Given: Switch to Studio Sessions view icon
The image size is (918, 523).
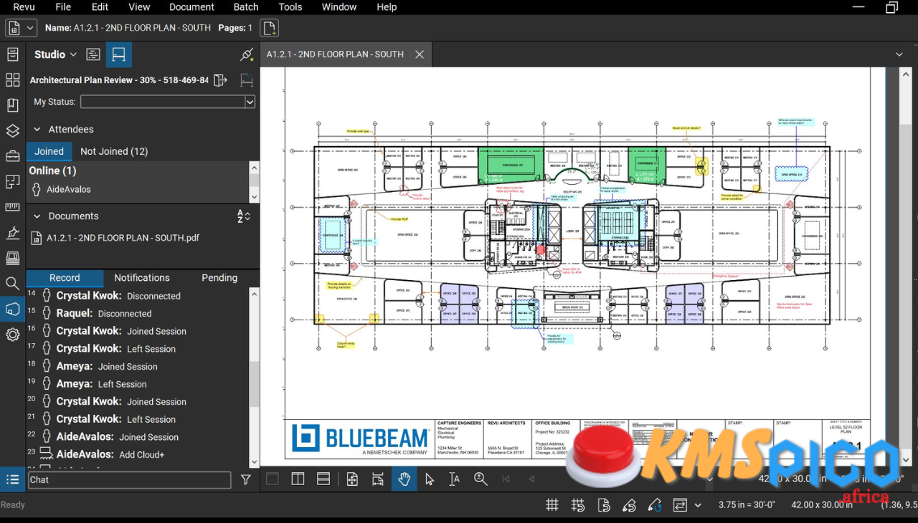Looking at the screenshot, I should pos(119,54).
